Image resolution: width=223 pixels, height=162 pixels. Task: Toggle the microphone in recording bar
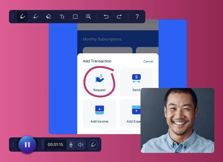point(71,144)
